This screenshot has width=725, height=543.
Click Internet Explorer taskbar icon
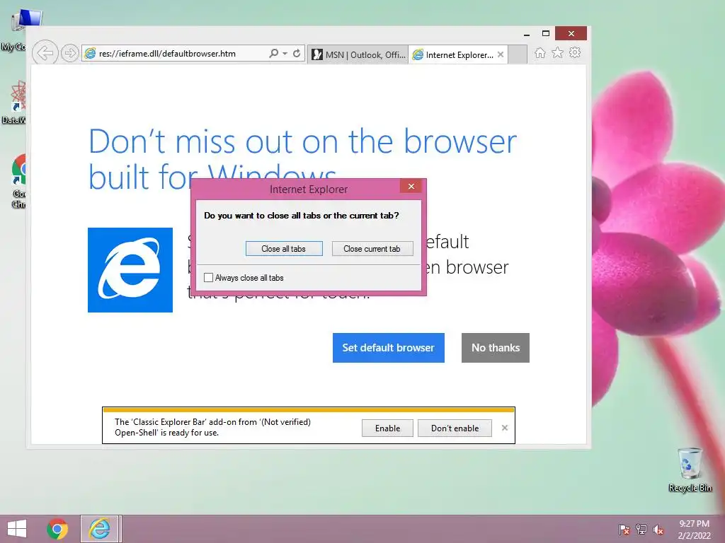click(x=101, y=529)
